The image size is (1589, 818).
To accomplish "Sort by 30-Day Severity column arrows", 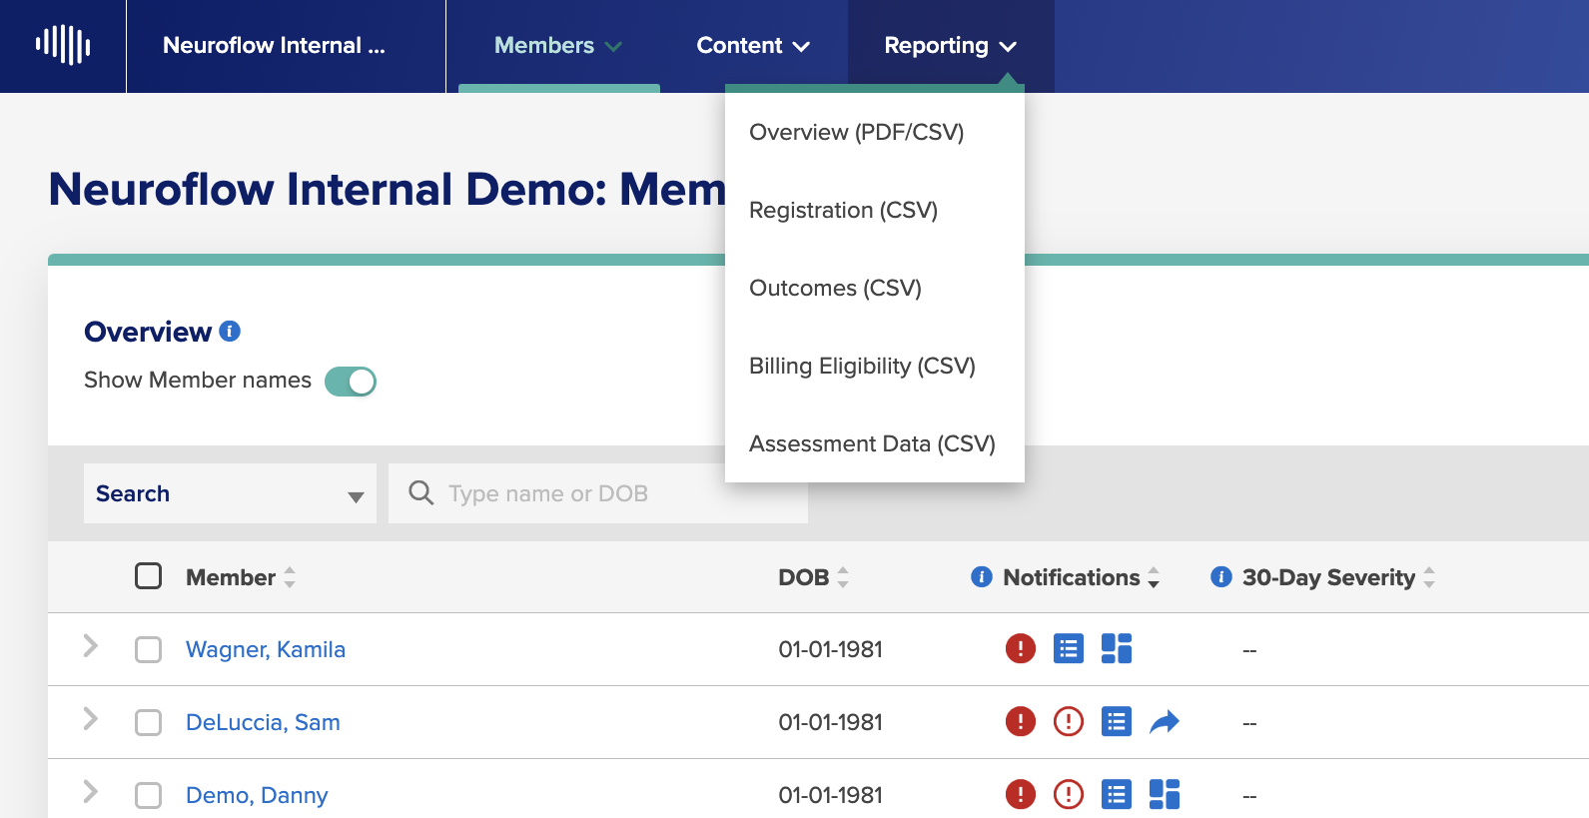I will click(x=1429, y=576).
